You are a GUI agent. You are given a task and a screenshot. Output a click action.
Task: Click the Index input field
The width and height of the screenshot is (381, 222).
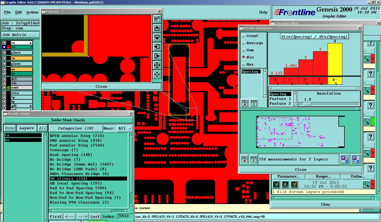pos(125,216)
